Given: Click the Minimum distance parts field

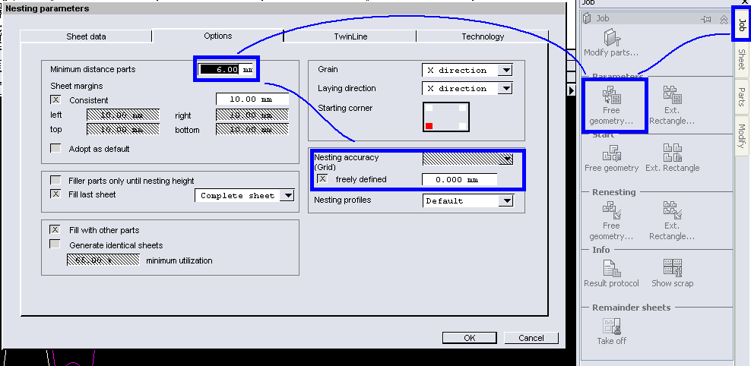Looking at the screenshot, I should click(x=226, y=69).
